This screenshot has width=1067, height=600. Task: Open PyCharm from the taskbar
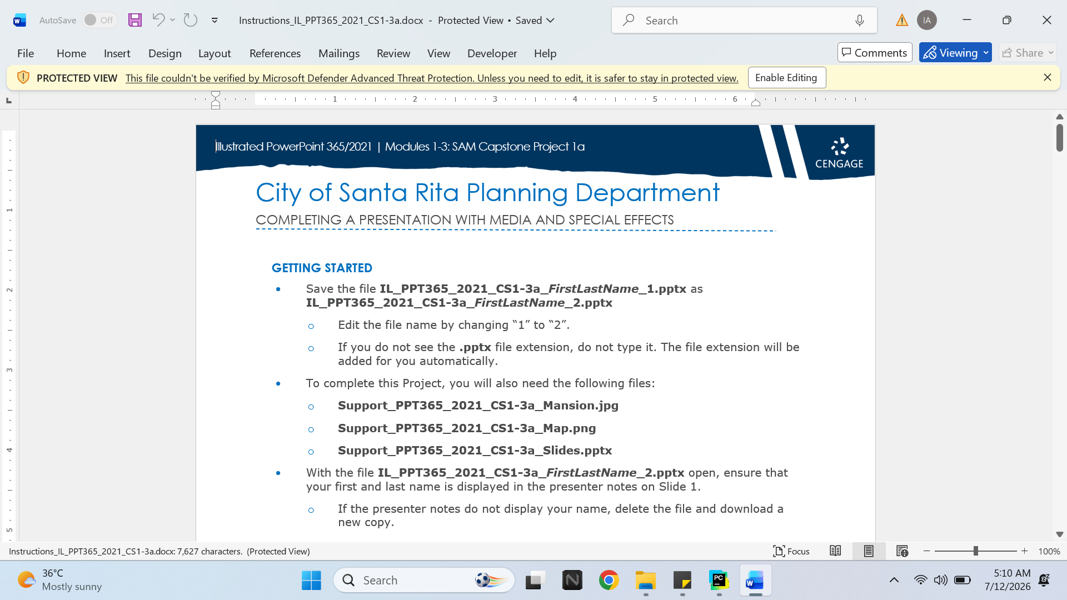click(719, 581)
